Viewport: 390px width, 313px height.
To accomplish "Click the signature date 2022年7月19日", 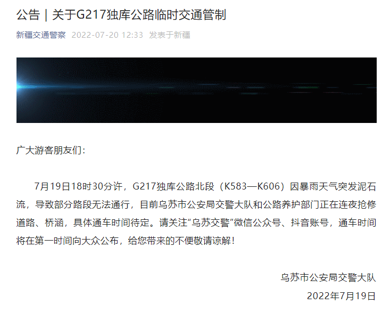I will pyautogui.click(x=342, y=296).
